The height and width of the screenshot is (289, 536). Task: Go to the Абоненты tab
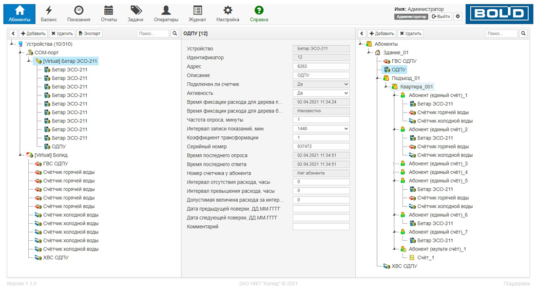click(19, 14)
